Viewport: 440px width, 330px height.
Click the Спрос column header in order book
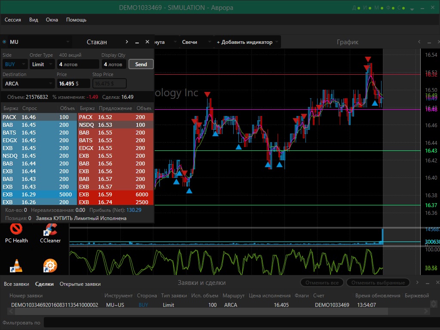(30, 108)
